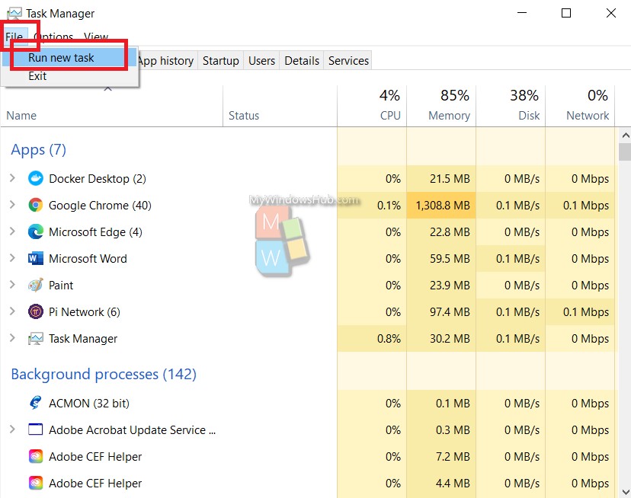The image size is (631, 498).
Task: Click the vertical scrollbar thumb
Action: [x=626, y=152]
